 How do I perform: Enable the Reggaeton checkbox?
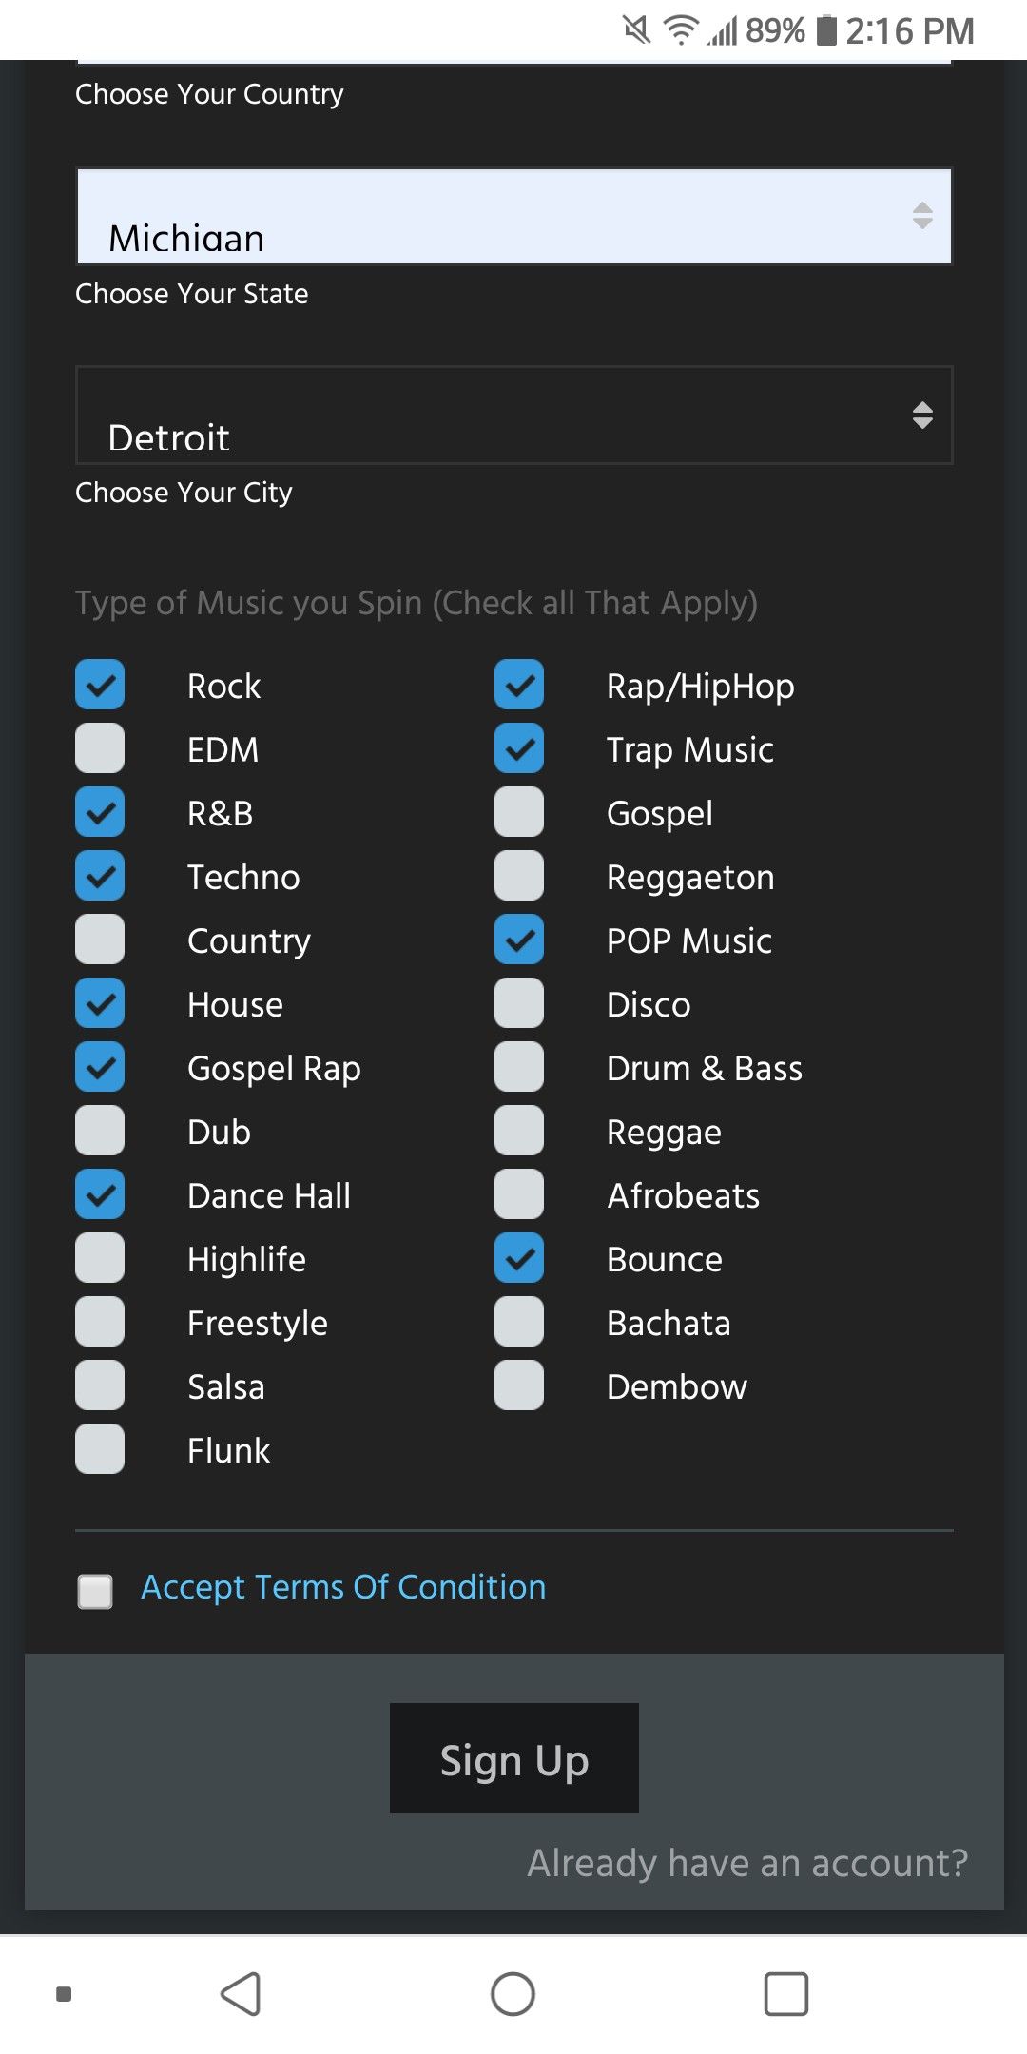click(519, 876)
